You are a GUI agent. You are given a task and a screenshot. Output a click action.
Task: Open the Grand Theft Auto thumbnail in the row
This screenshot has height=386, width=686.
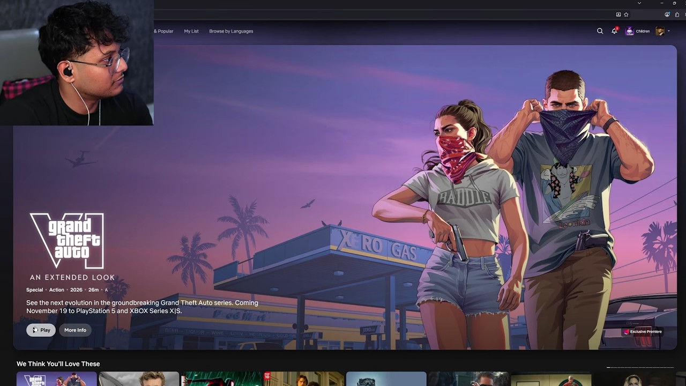point(57,379)
